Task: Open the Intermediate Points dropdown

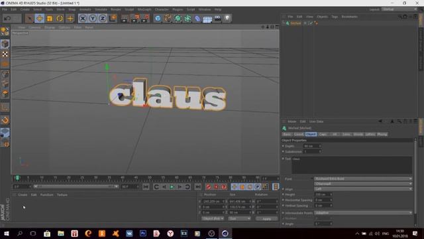Action: coord(363,213)
